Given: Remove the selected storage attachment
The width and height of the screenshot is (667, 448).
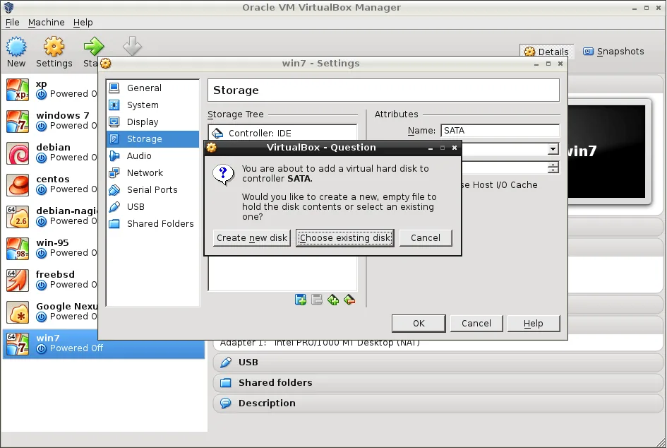Looking at the screenshot, I should [x=349, y=300].
